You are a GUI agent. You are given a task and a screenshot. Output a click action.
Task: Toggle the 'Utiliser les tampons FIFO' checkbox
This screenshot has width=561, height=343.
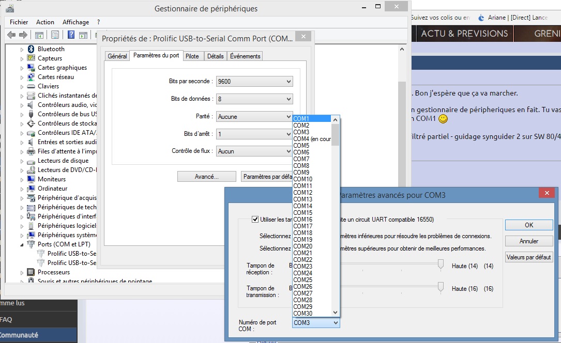255,220
